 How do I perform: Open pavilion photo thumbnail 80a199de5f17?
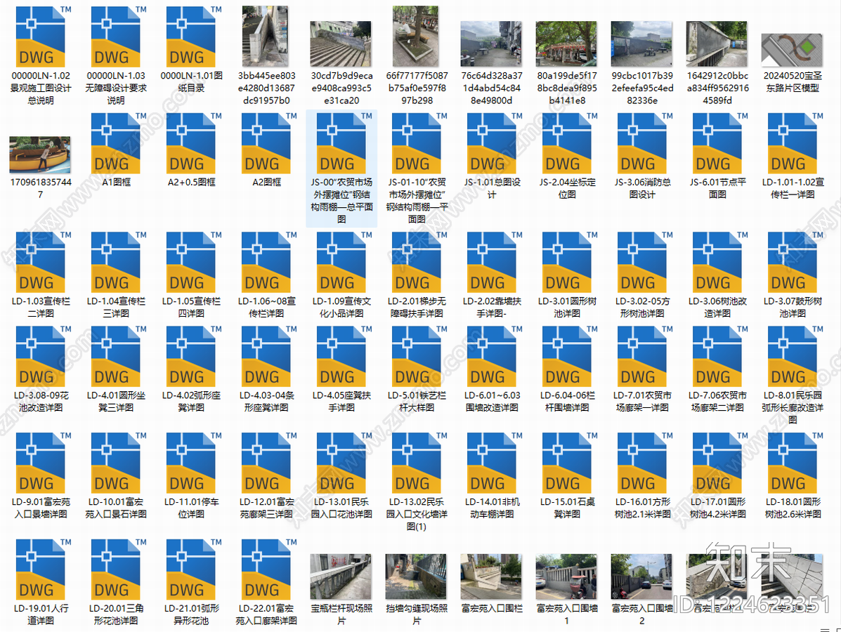pyautogui.click(x=566, y=44)
